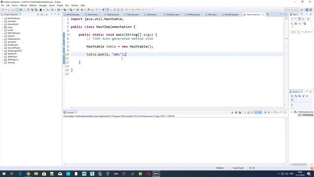Click the Outline panel horizontal scrollbar

tap(299, 164)
